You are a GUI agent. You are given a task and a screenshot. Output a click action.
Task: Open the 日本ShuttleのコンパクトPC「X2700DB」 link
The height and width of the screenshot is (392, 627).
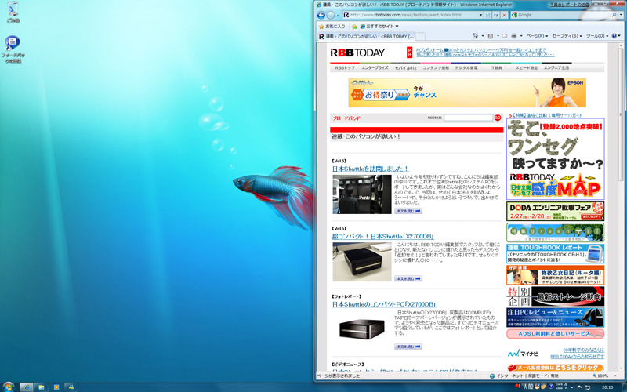pos(384,304)
